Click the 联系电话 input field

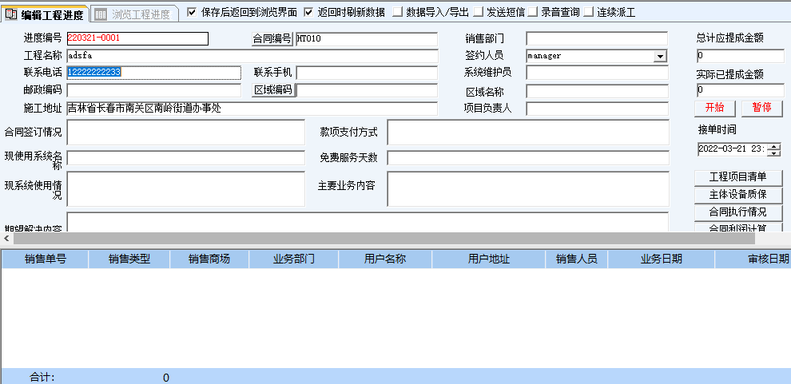pyautogui.click(x=153, y=73)
